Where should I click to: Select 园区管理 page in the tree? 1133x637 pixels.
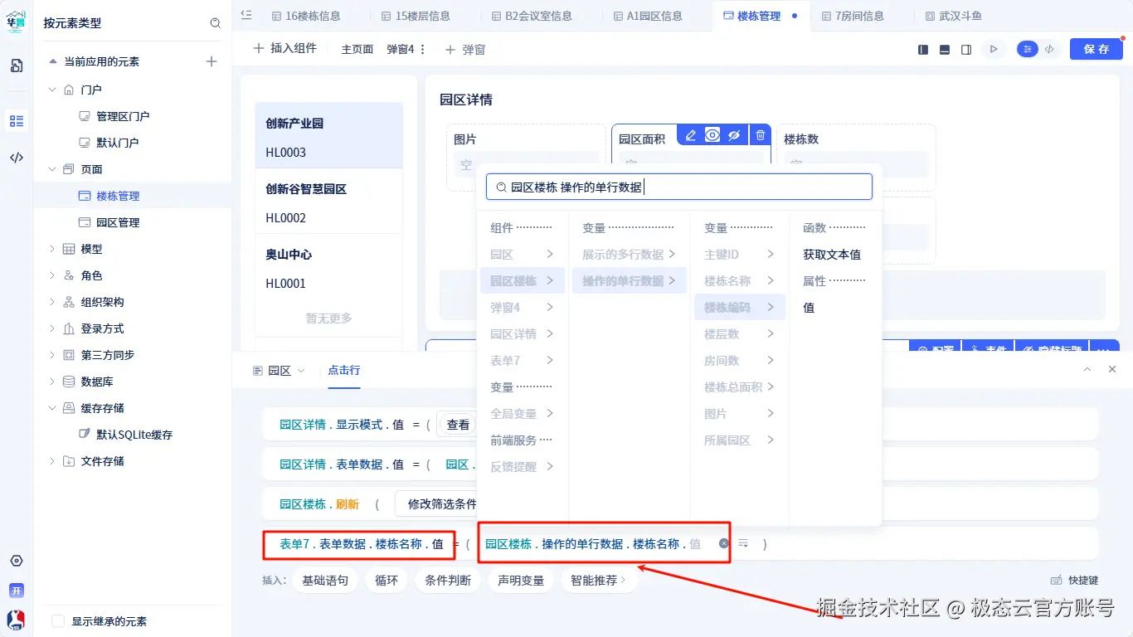[118, 222]
